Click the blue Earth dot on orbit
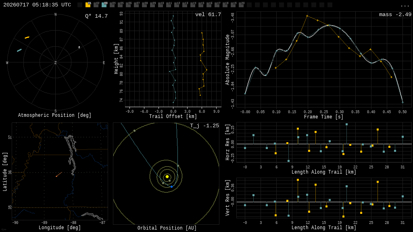 (171, 186)
